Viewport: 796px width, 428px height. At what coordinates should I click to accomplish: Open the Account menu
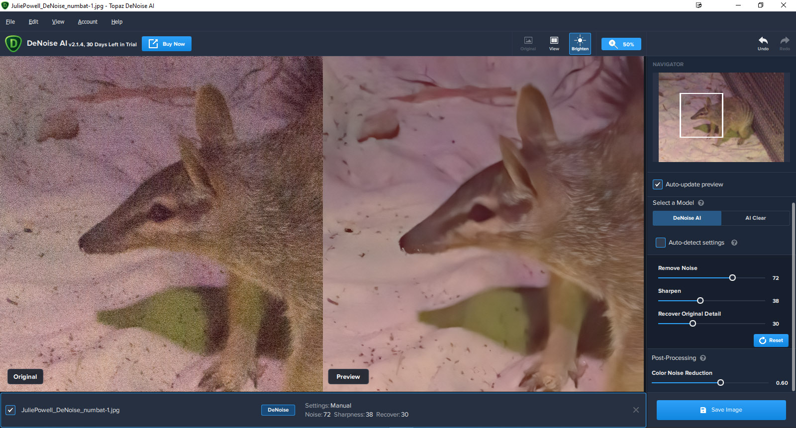click(x=88, y=22)
